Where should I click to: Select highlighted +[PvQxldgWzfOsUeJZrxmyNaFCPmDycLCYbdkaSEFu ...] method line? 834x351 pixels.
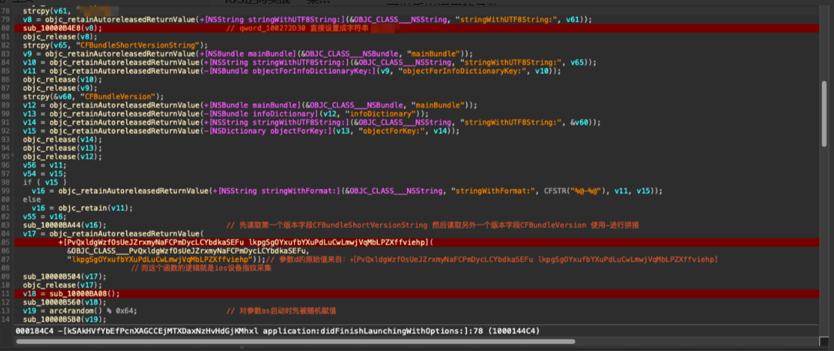click(x=247, y=242)
